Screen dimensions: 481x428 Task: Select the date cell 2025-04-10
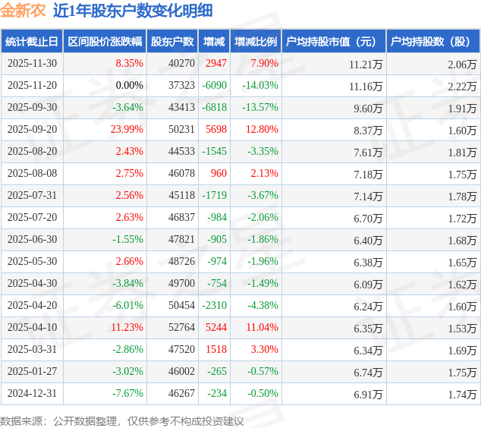[32, 328]
